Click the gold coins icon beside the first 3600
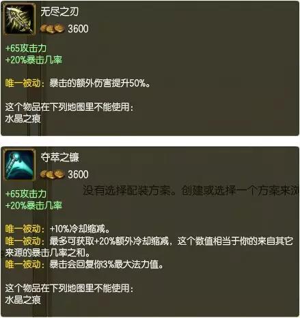Screen dimensions: 300x318 [x=53, y=29]
